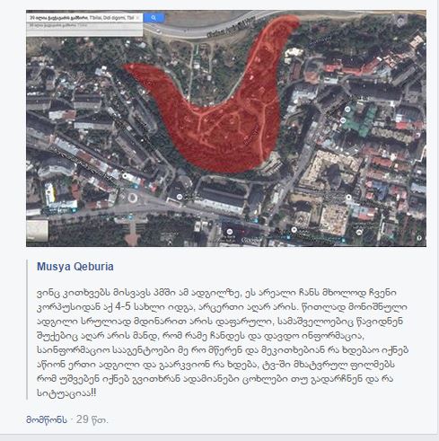
Task: Clear the map search box with X
Action: (137, 18)
